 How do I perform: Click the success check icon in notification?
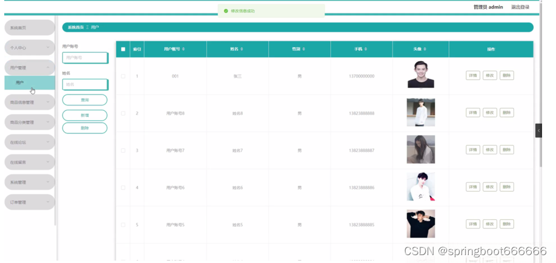click(x=226, y=11)
